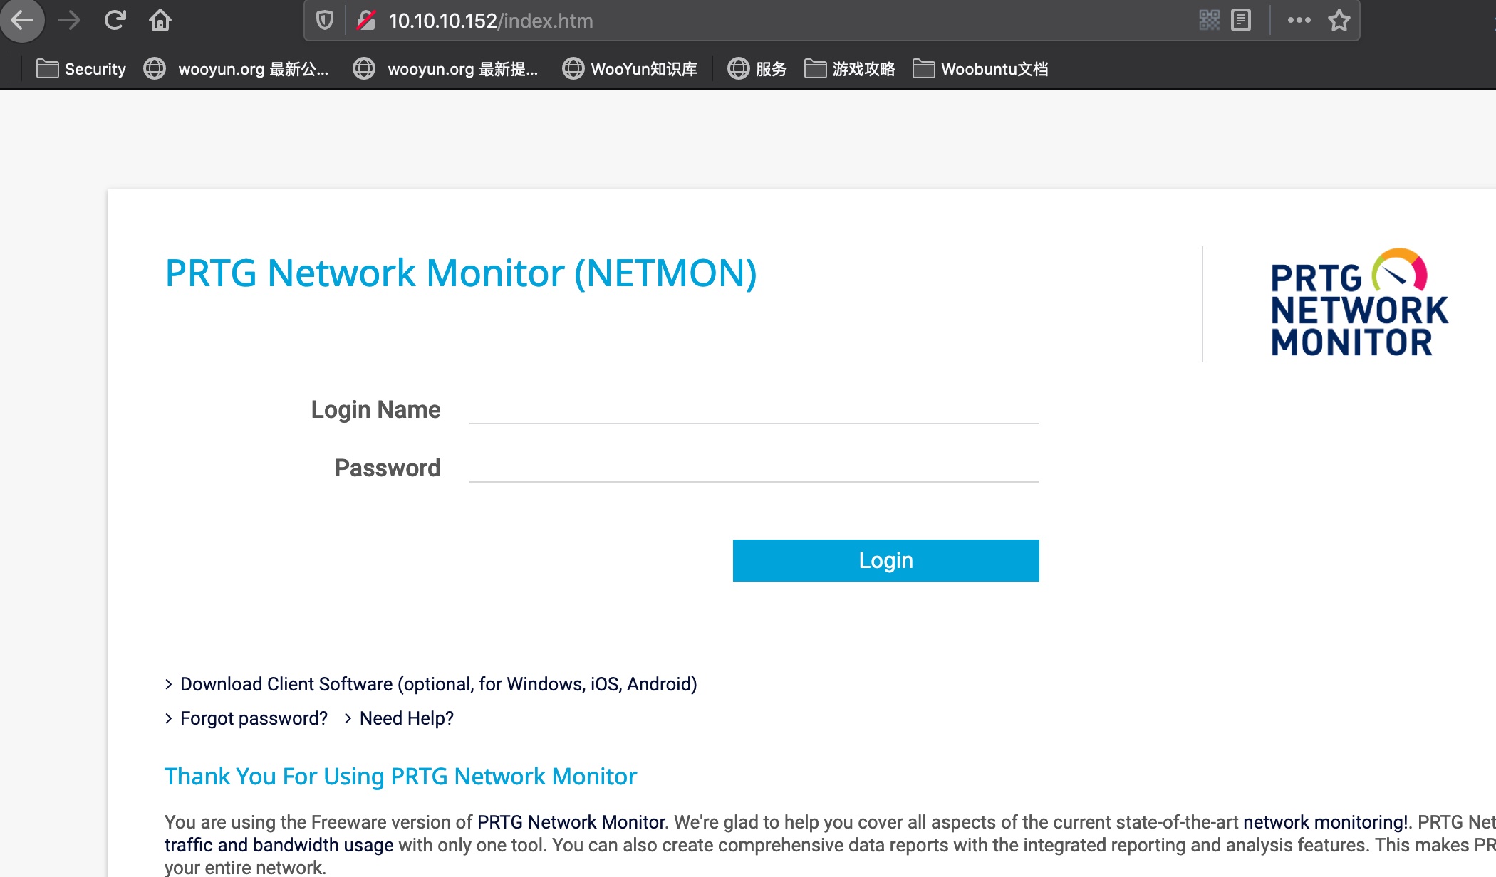Screen dimensions: 1496x877
Task: Focus the Password input field
Action: pyautogui.click(x=754, y=468)
